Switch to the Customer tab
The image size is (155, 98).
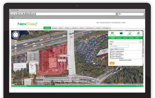click(119, 38)
